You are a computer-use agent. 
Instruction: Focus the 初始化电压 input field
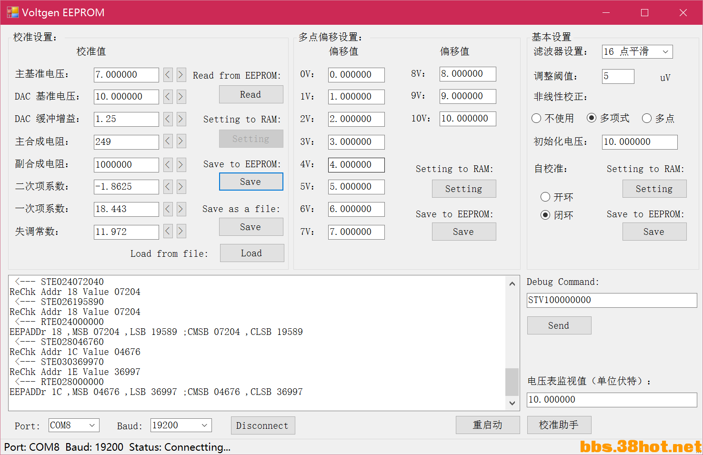(640, 142)
